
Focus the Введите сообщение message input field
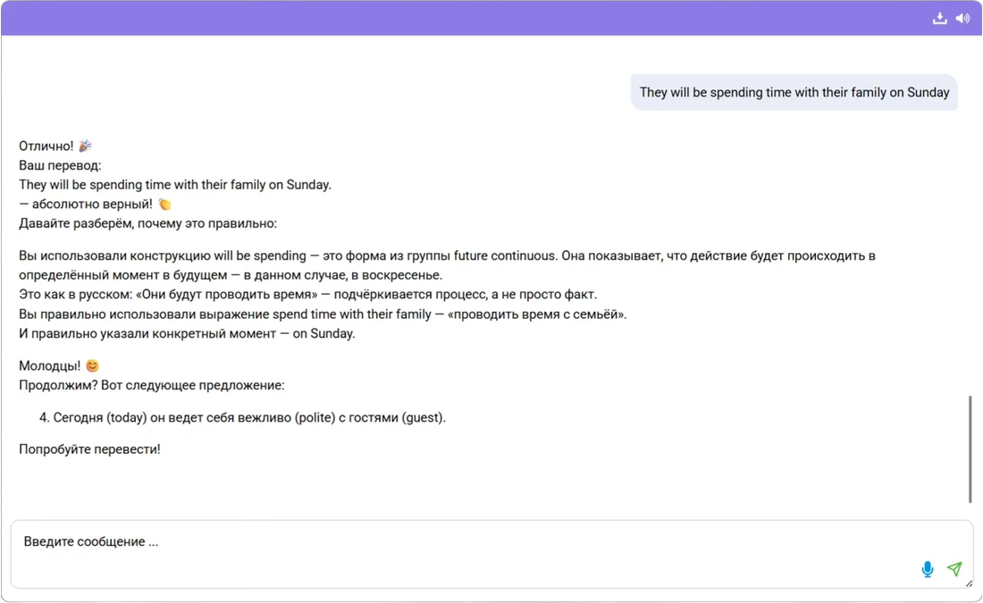491,554
